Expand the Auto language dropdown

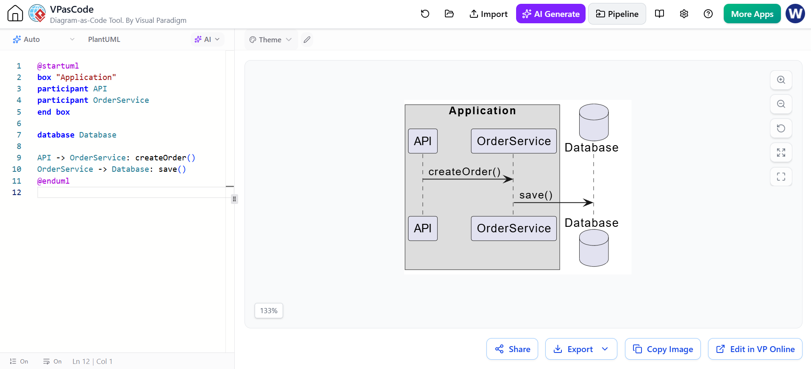44,39
